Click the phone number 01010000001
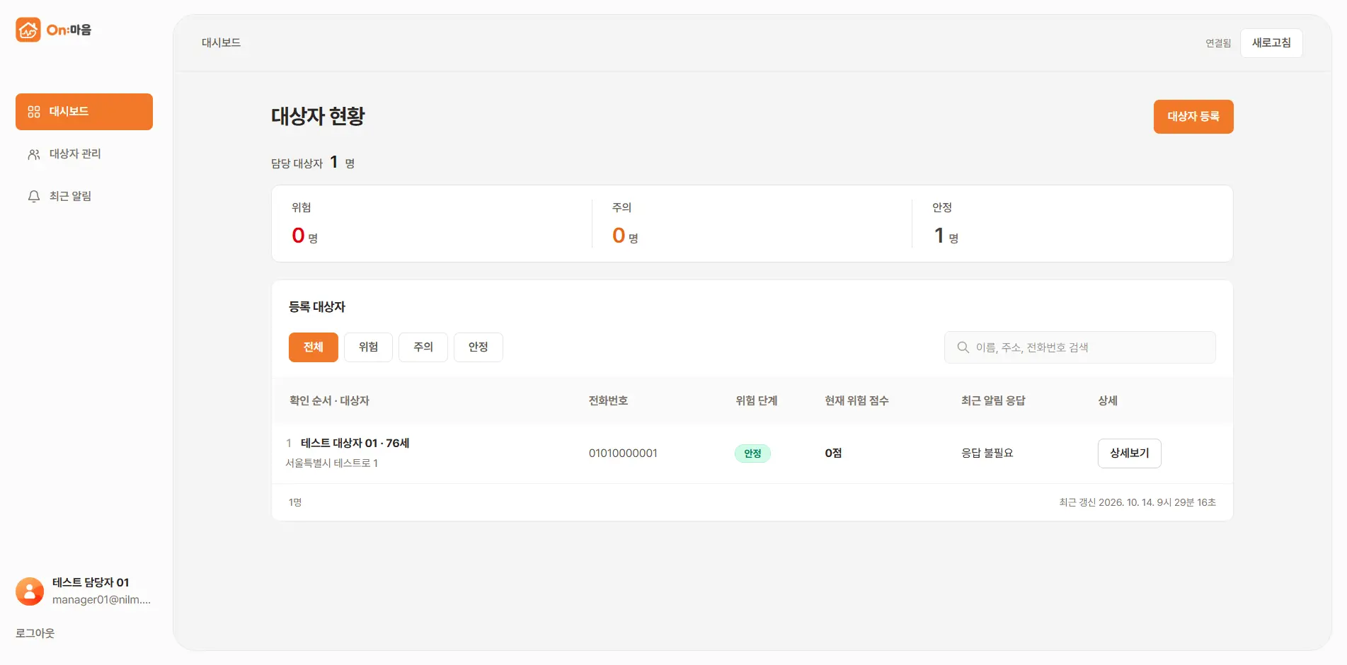The width and height of the screenshot is (1347, 665). pyautogui.click(x=623, y=453)
